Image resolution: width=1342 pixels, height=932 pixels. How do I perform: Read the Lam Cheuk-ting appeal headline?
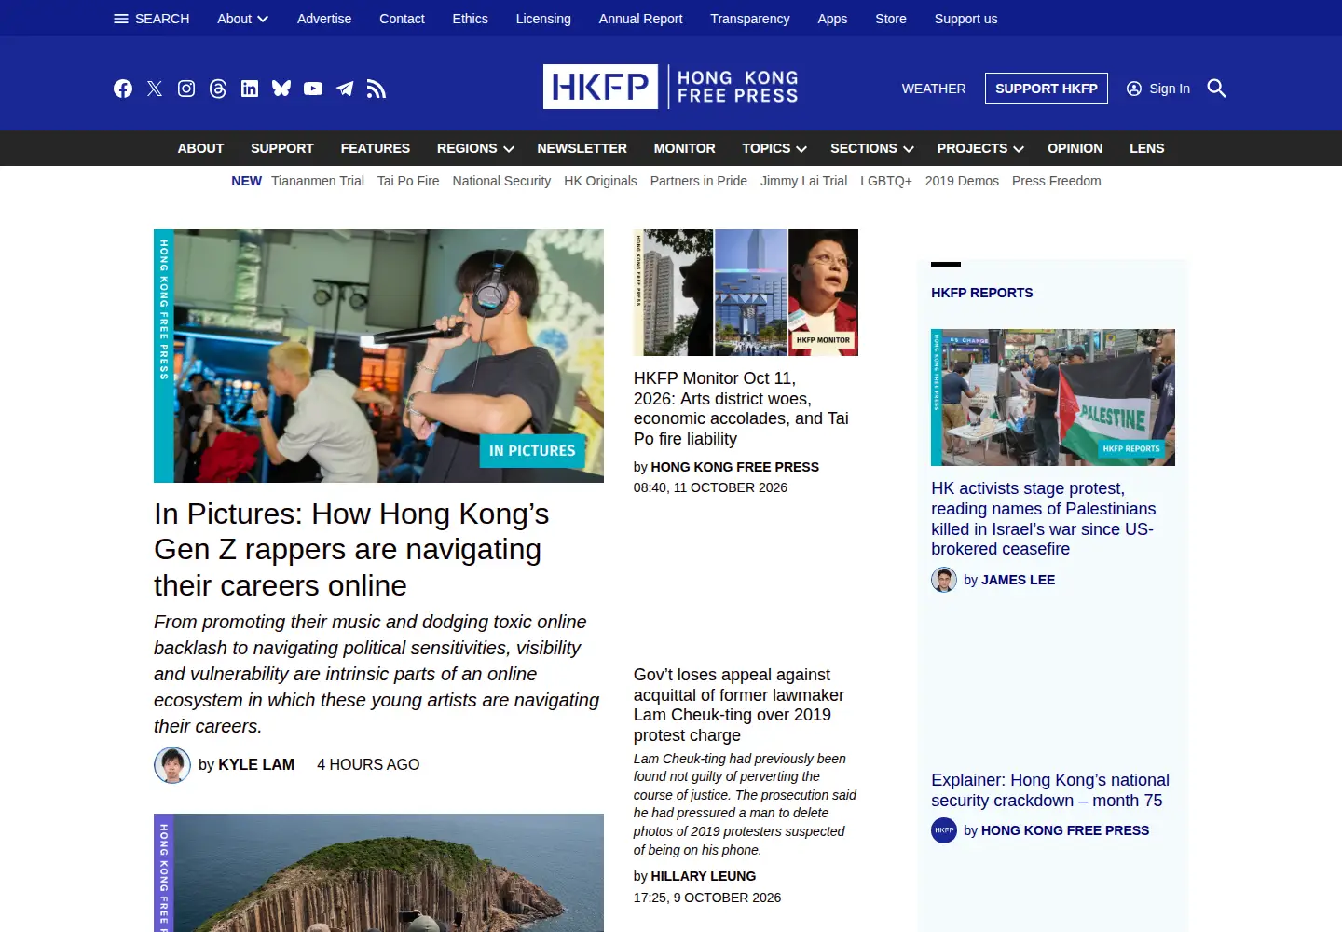[x=739, y=705]
